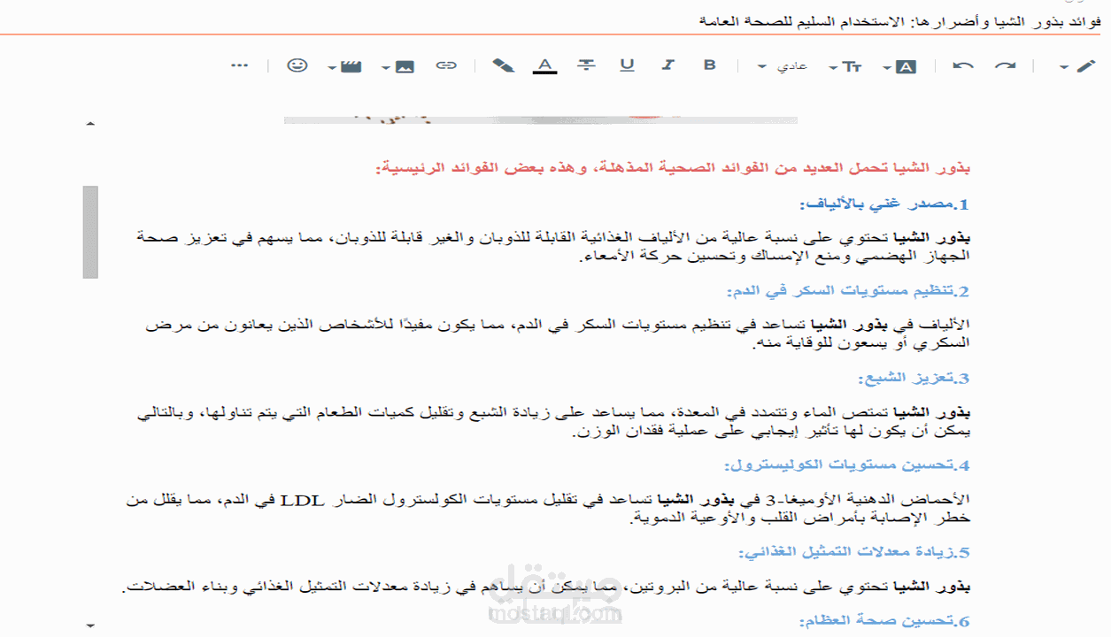The height and width of the screenshot is (637, 1111).
Task: Open the paragraph style عادي dropdown
Action: tap(783, 66)
